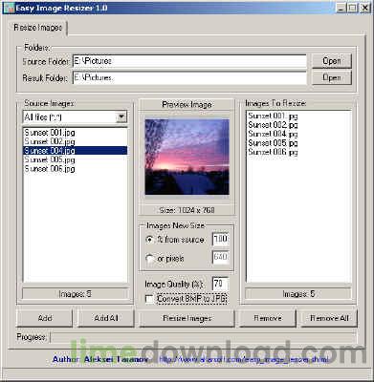Minimize the Easy Image Resizer window
The height and width of the screenshot is (382, 374).
coord(341,8)
